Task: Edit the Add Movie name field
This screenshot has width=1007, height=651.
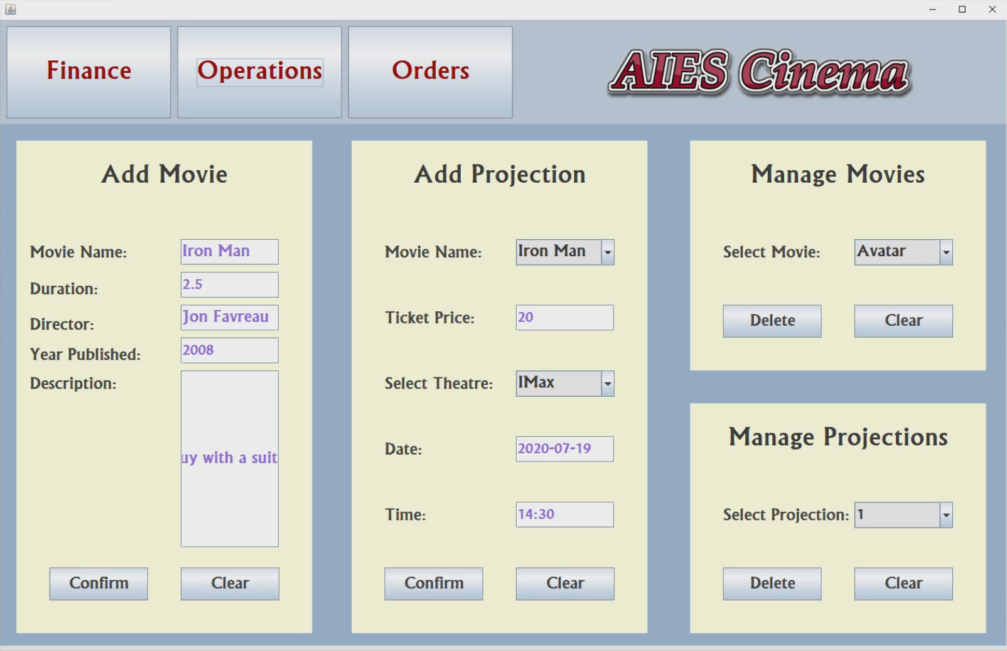Action: pyautogui.click(x=230, y=252)
